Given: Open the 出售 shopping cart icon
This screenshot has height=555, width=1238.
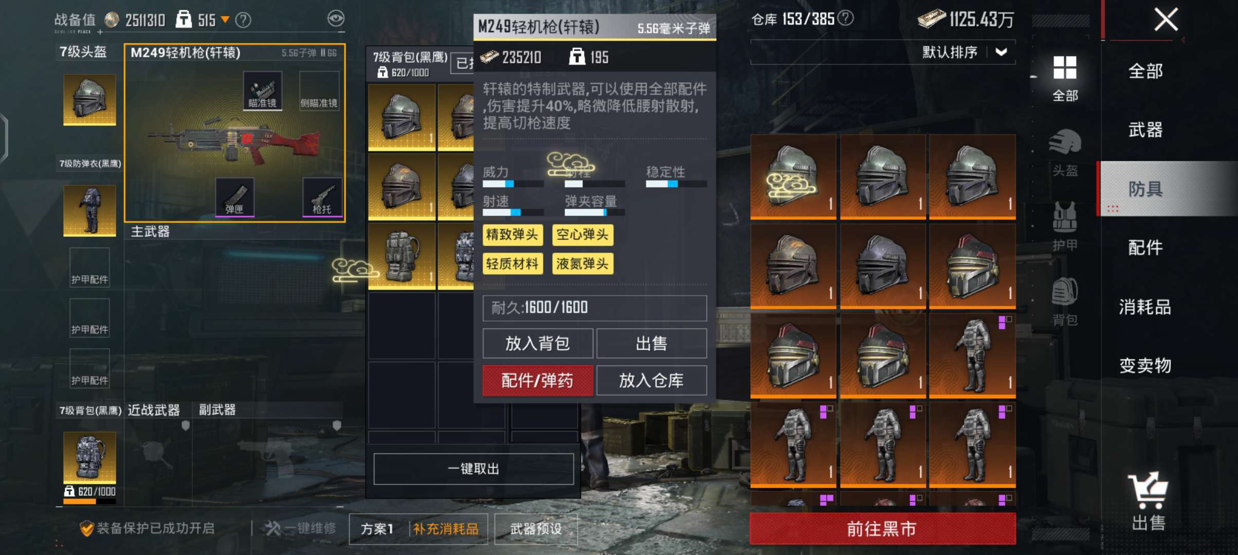Looking at the screenshot, I should 1149,501.
